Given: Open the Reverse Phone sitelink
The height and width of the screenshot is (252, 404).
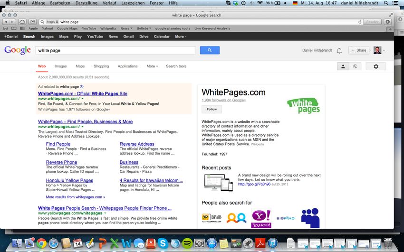Looking at the screenshot, I should pos(61,162).
